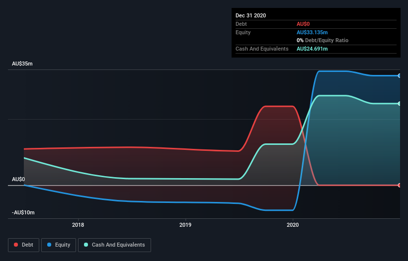This screenshot has height=261, width=408.
Task: Click the red Debt endpoint marker
Action: (400, 185)
